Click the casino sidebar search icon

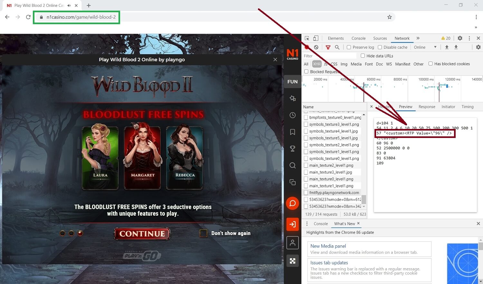[x=292, y=165]
